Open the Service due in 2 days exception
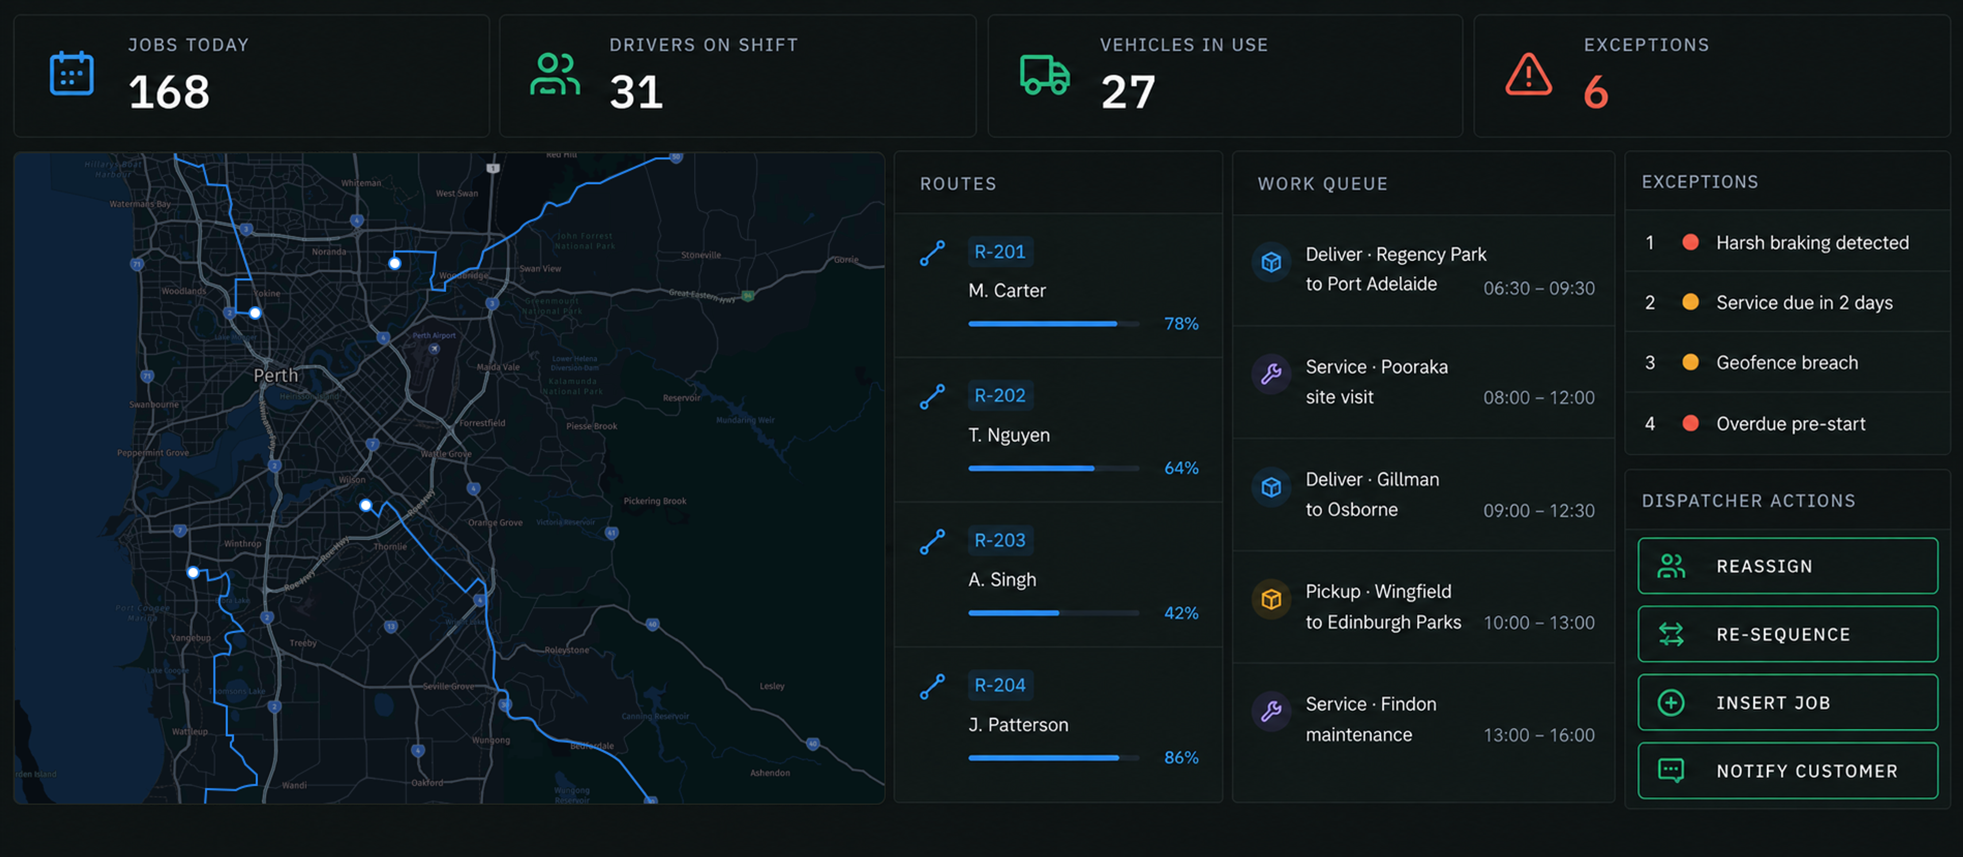 1788,303
